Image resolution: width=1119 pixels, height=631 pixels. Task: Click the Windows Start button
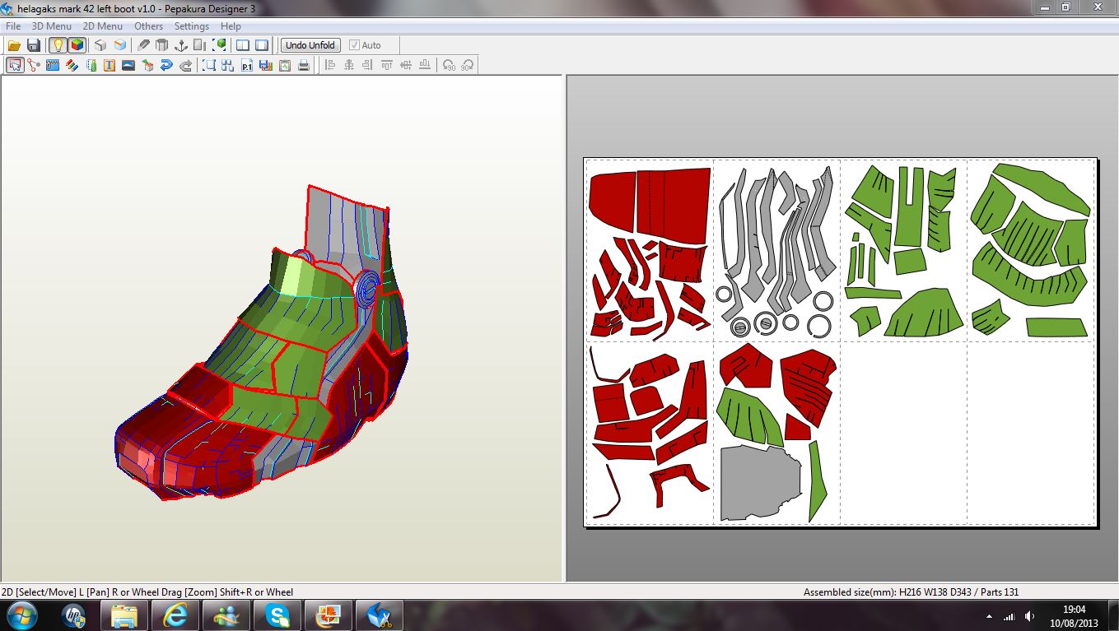[21, 615]
